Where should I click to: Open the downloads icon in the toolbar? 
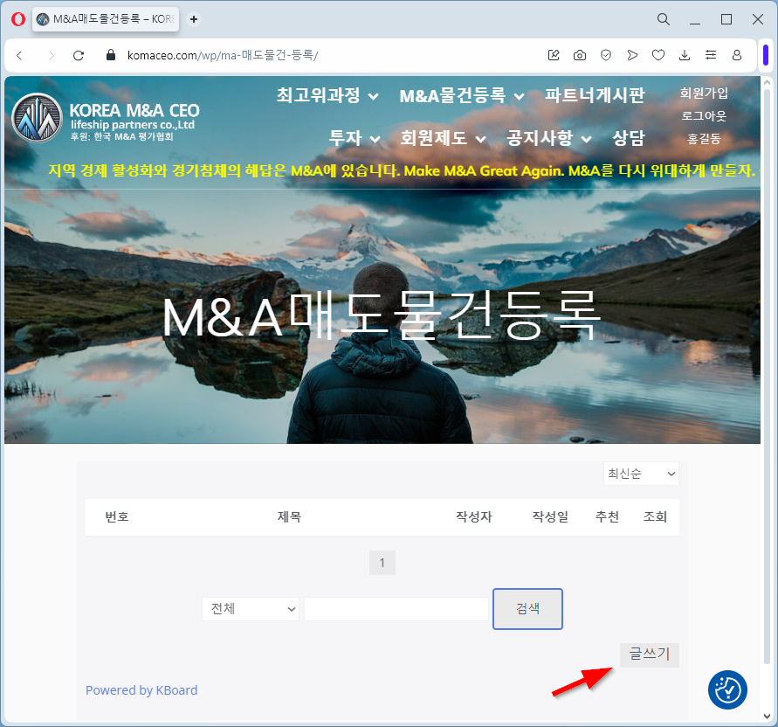[x=685, y=55]
